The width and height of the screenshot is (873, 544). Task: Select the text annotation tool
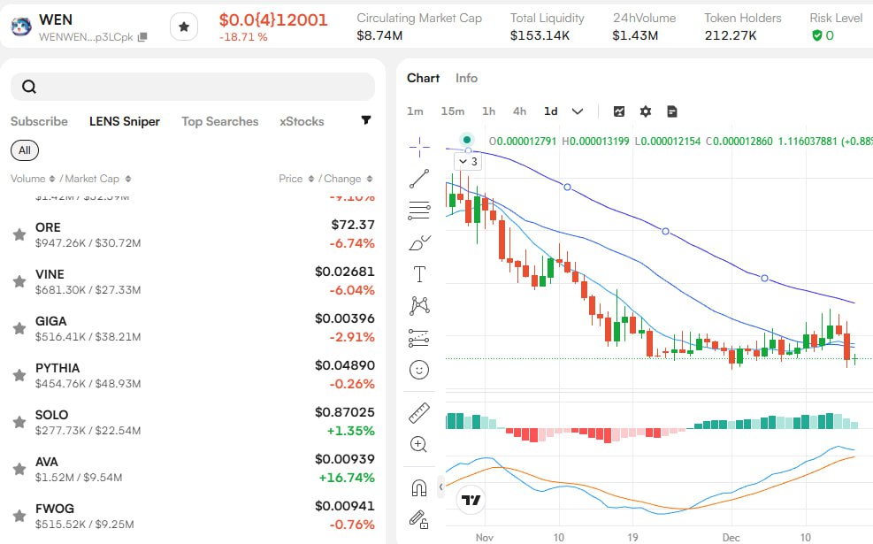pos(419,274)
